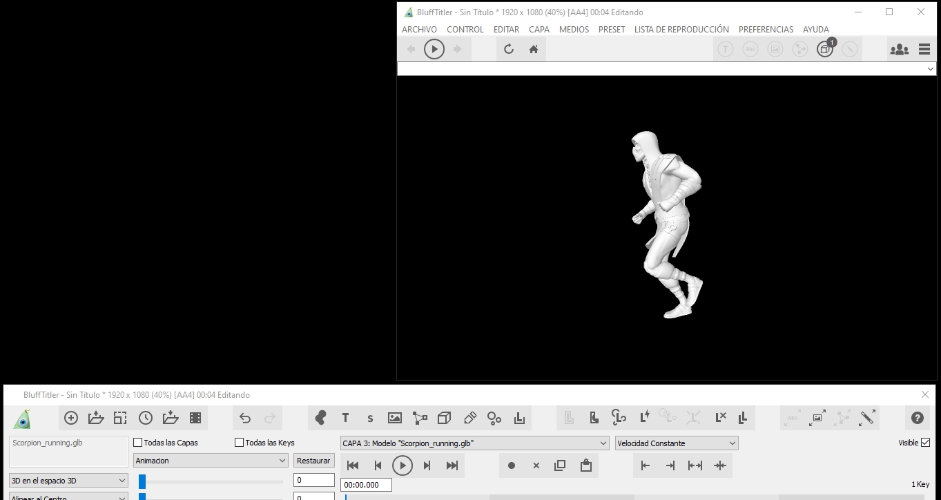Viewport: 941px width, 500px height.
Task: Open the CONTROL menu
Action: (465, 30)
